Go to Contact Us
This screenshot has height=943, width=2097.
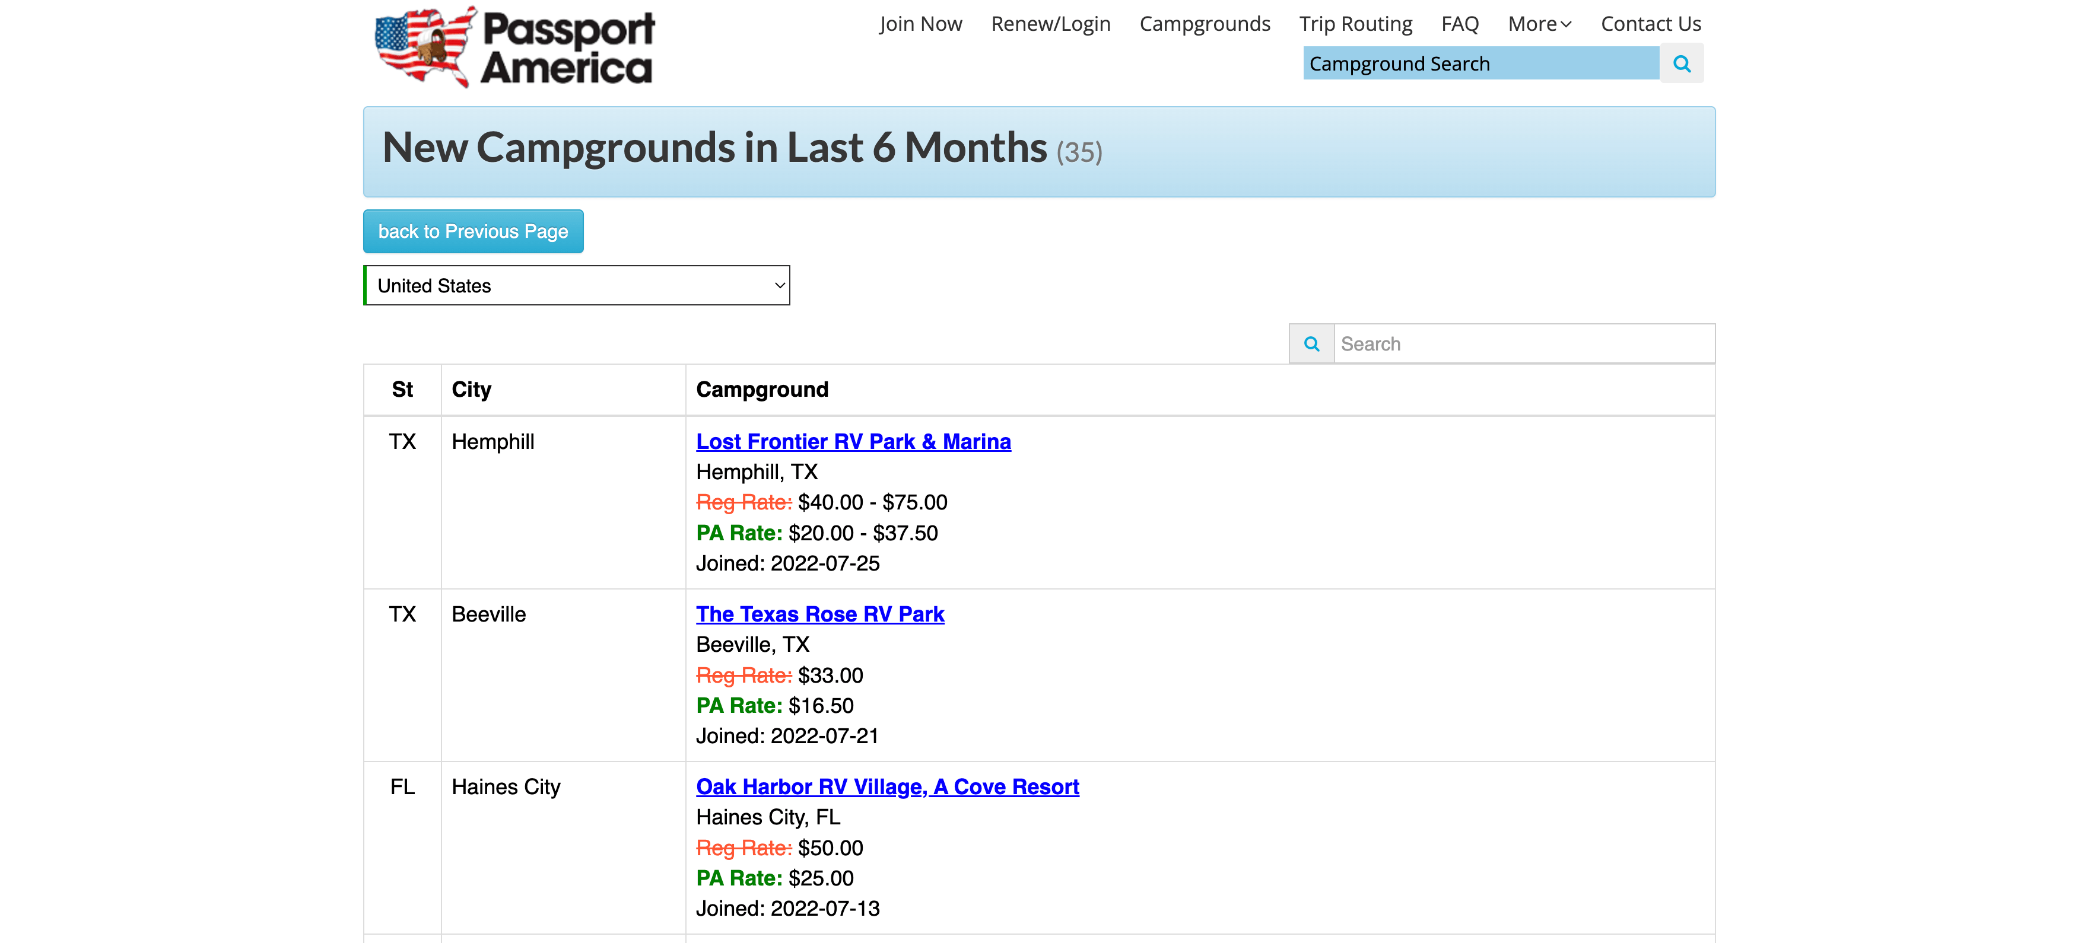(x=1650, y=24)
